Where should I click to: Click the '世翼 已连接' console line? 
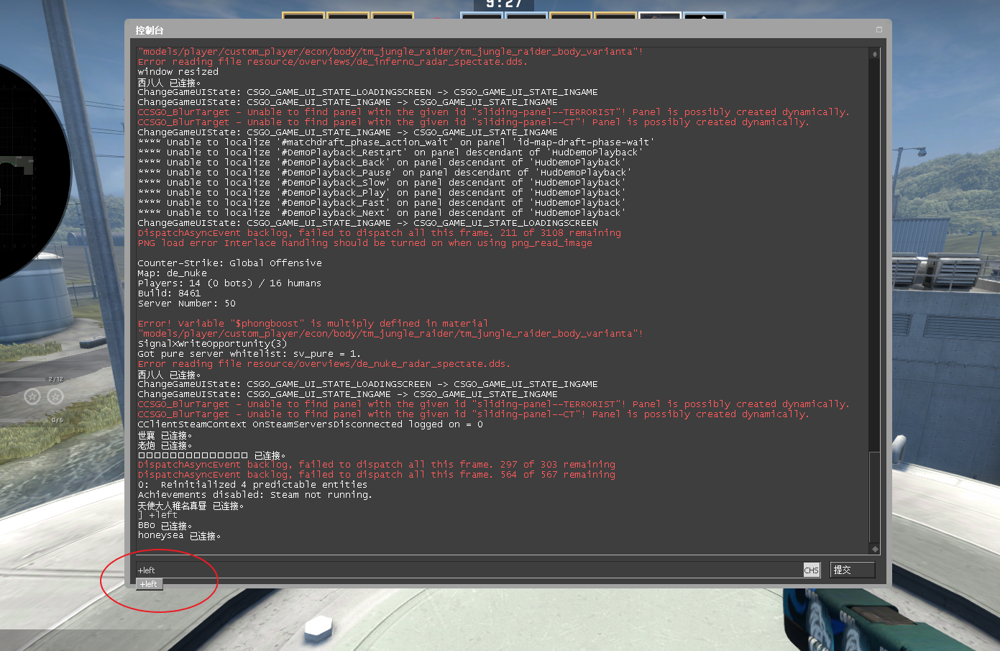point(165,436)
